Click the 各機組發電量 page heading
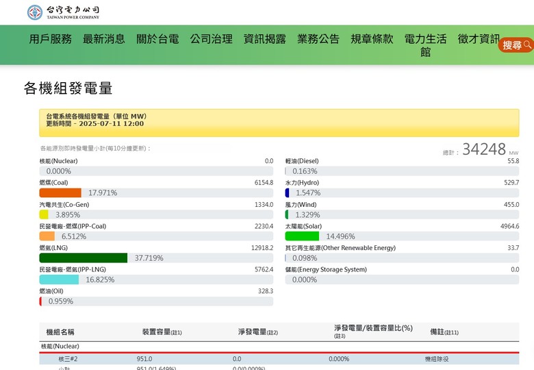Screen dimensions: 534x370 [68, 88]
